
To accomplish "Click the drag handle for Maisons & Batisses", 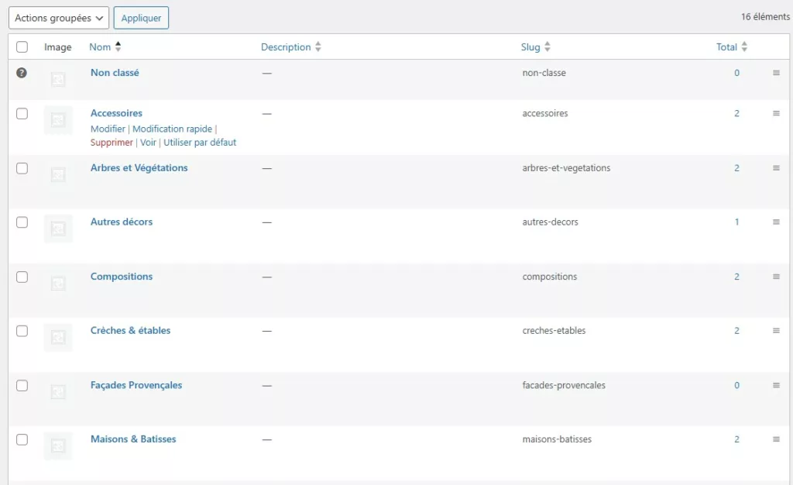I will (x=776, y=439).
